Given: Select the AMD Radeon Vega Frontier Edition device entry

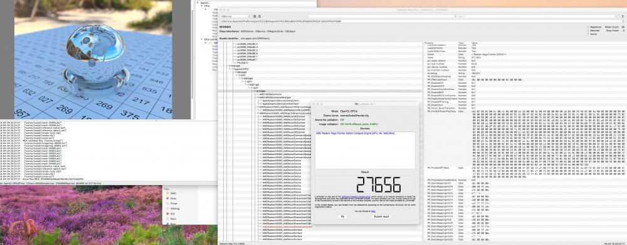Looking at the screenshot, I should 355,133.
